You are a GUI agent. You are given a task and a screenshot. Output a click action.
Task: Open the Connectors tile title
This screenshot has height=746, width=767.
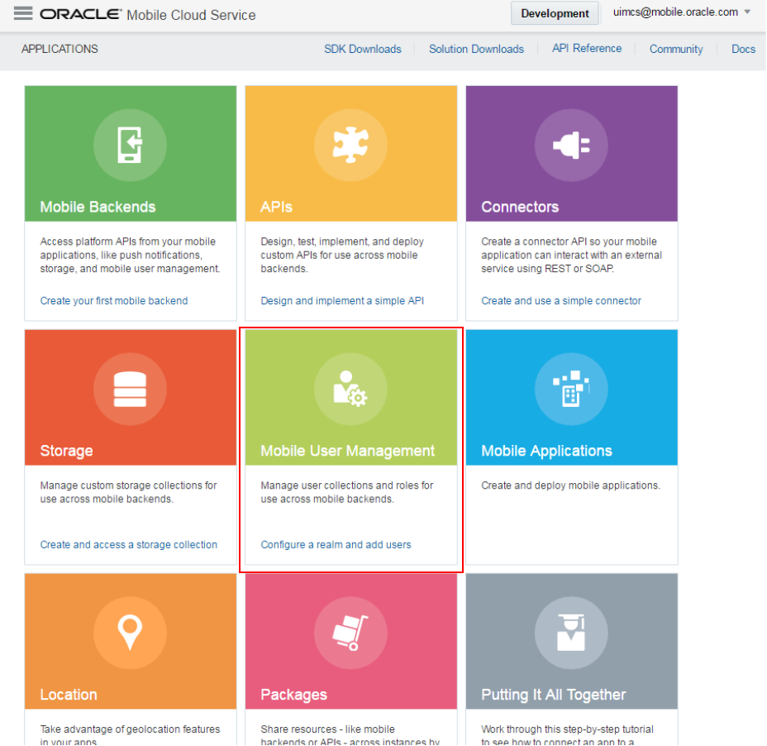520,207
